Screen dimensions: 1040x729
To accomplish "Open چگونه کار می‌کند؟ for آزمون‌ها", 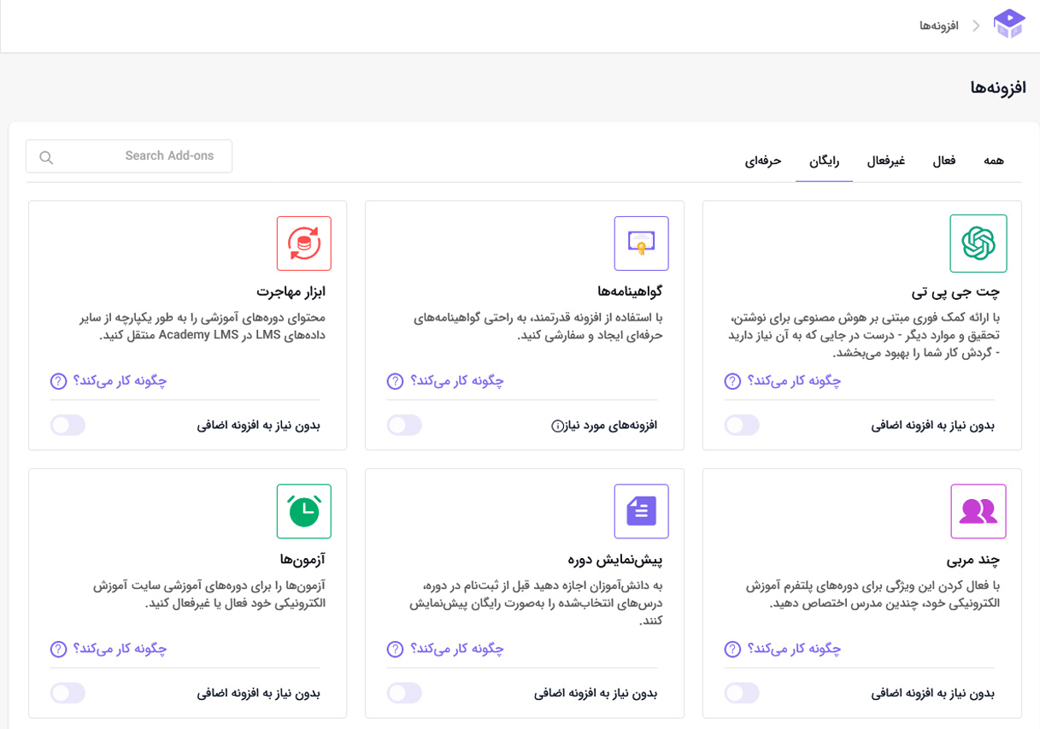I will pyautogui.click(x=120, y=650).
